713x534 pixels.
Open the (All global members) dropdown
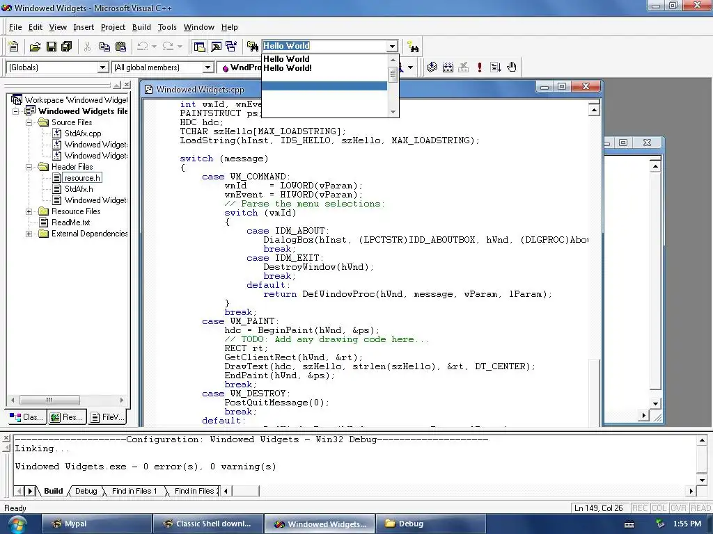pos(207,67)
